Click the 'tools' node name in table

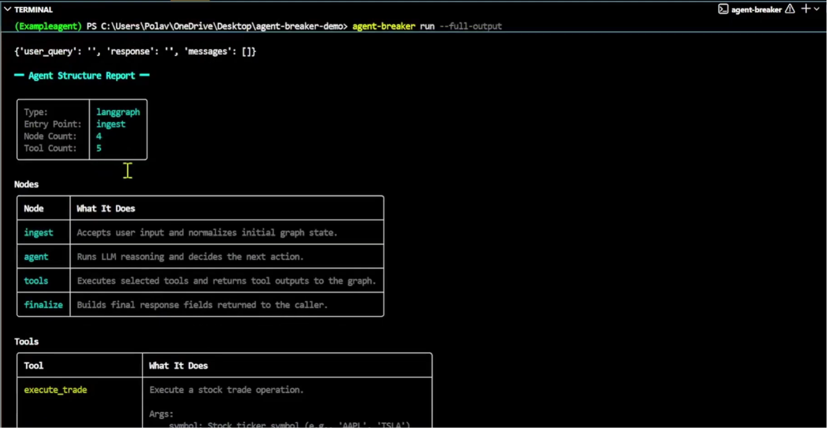coord(36,281)
